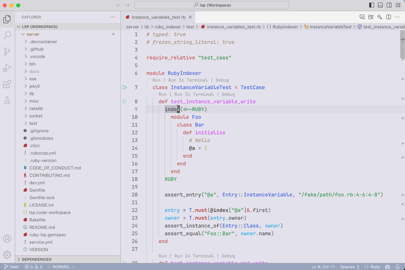Collapse the server folder

[68, 34]
